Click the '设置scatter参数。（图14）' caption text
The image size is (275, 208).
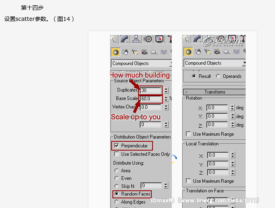pos(39,19)
